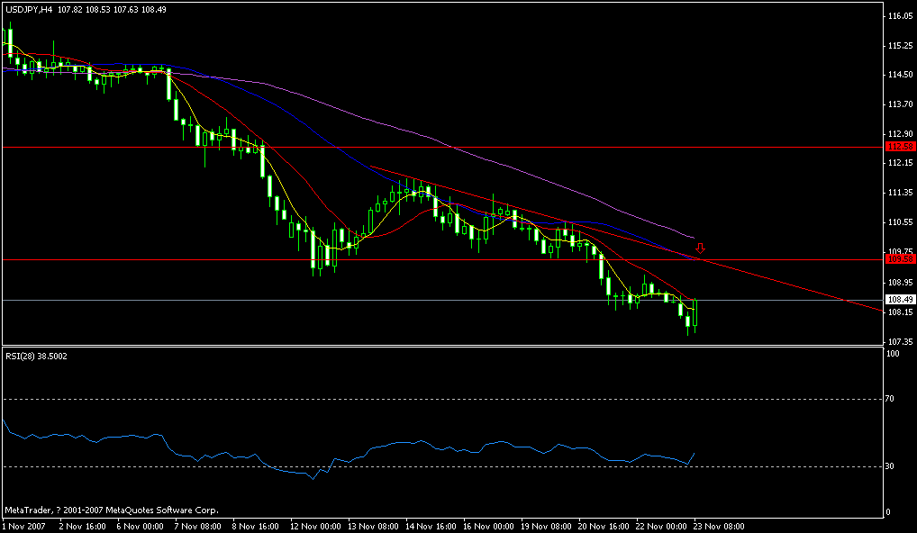The width and height of the screenshot is (917, 533).
Task: Click the USDJPY,H4 chart title text
Action: point(29,10)
